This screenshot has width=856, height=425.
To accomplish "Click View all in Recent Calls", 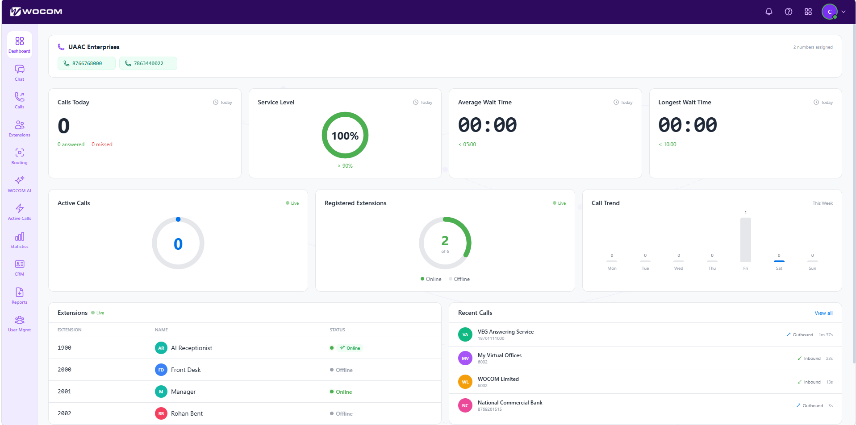I will (823, 313).
